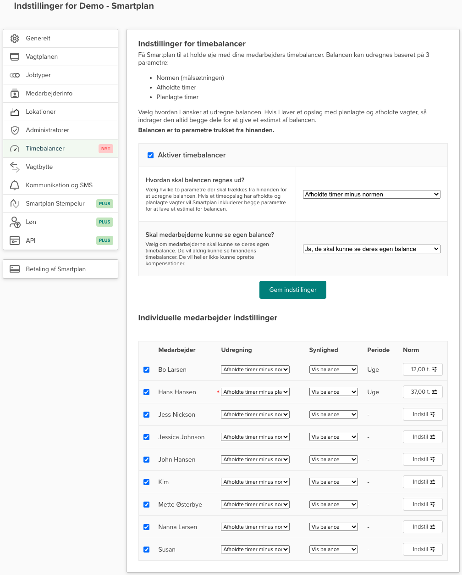Go to the Løn settings section
This screenshot has width=462, height=575.
31,222
